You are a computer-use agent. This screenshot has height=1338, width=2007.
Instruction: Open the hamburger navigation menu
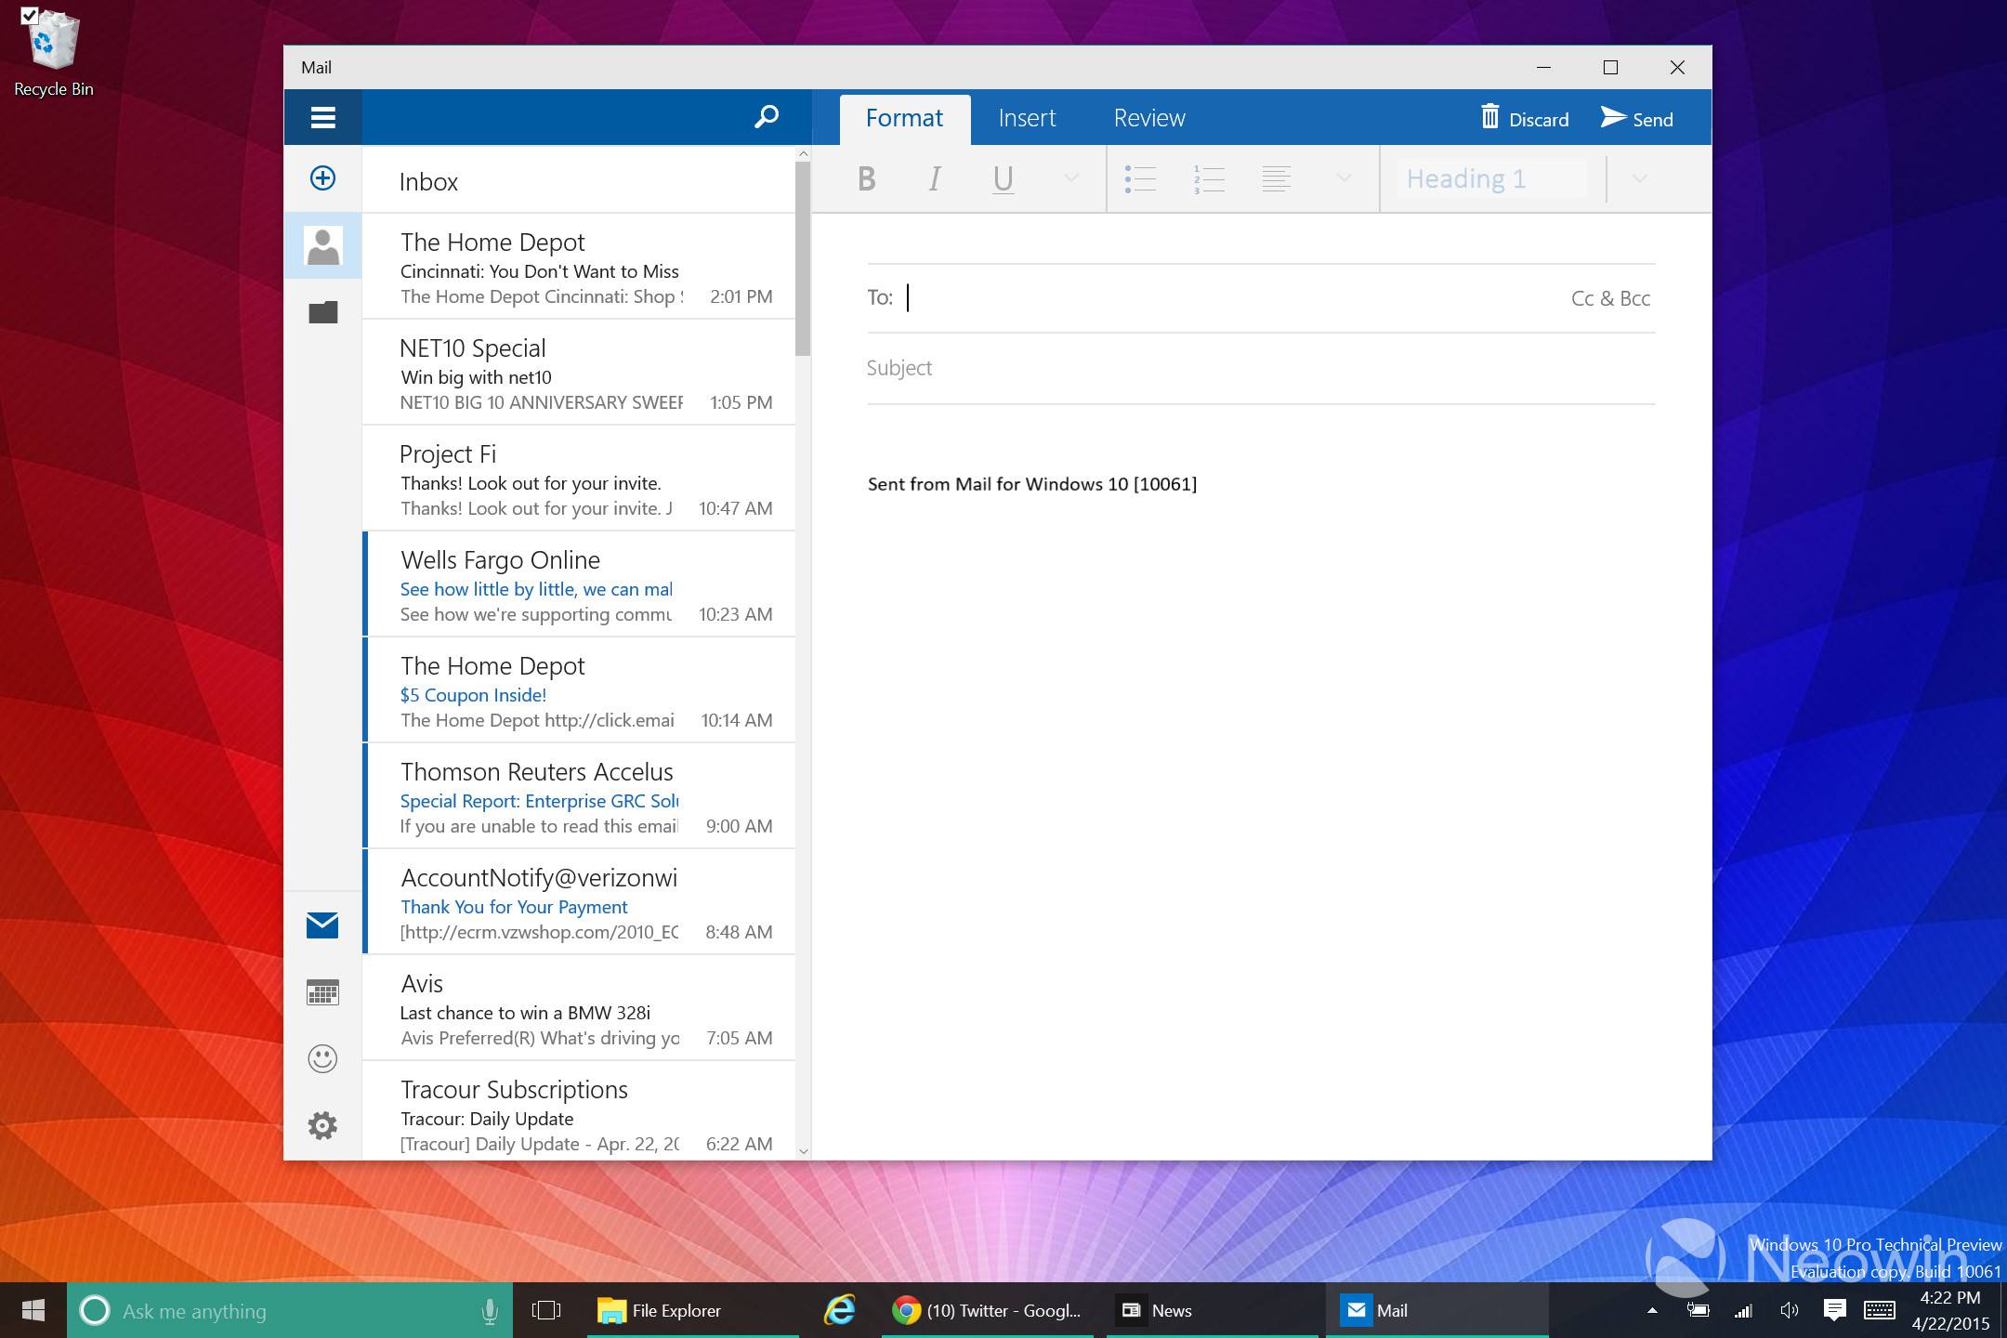pyautogui.click(x=322, y=117)
